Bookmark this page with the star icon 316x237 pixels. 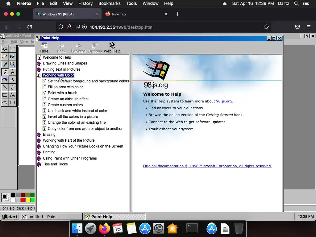[x=266, y=27]
